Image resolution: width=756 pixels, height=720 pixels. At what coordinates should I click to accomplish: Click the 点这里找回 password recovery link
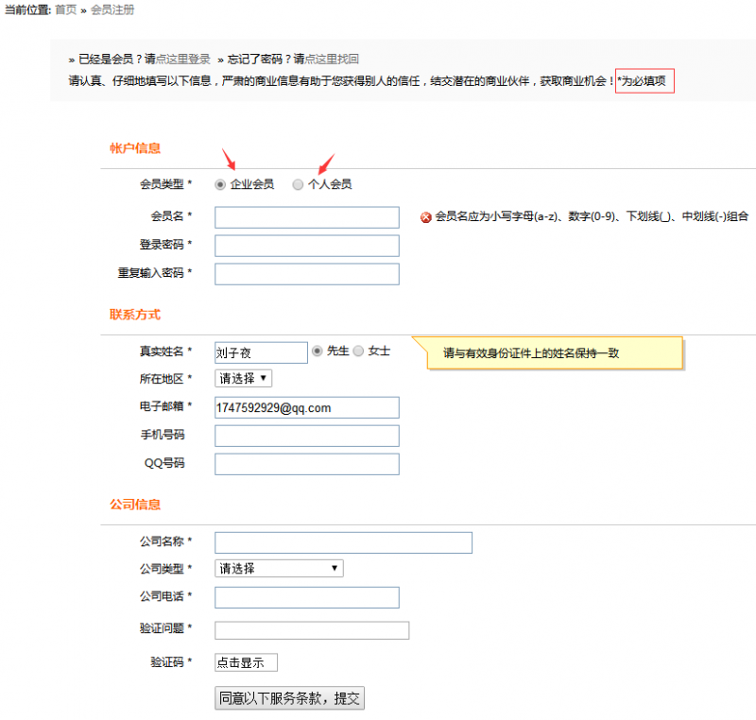[x=332, y=59]
